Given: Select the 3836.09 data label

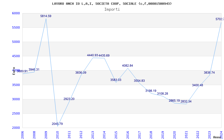Looking at the screenshot, I should 81,73.
